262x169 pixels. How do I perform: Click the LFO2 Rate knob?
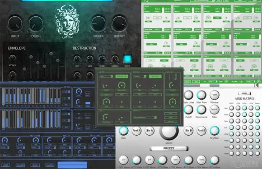pyautogui.click(x=163, y=160)
